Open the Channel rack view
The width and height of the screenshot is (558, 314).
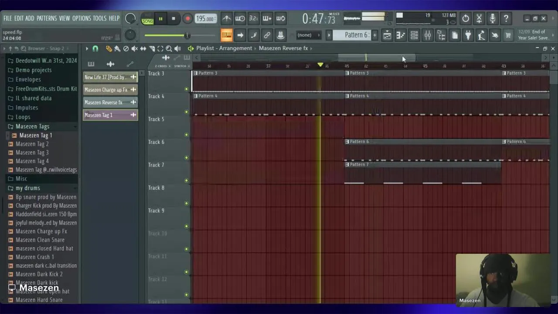click(x=414, y=35)
